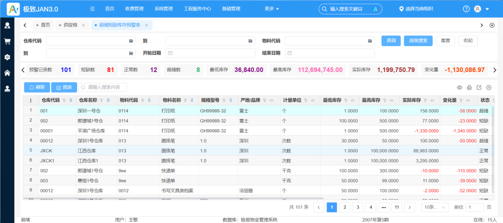The image size is (503, 223).
Task: Go to page 11
Action: (397, 207)
